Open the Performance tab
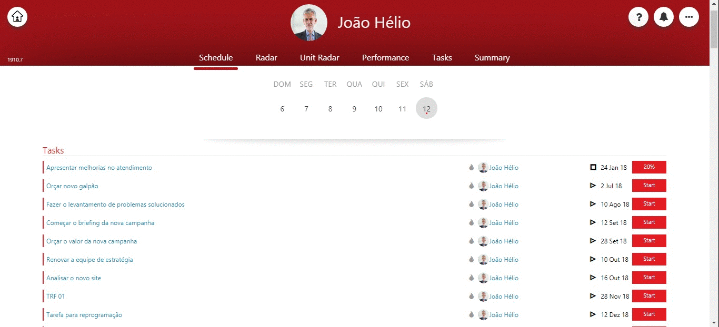719x327 pixels. (x=385, y=58)
